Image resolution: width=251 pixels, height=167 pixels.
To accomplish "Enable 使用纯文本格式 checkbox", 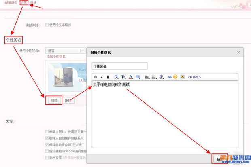I will (47, 25).
